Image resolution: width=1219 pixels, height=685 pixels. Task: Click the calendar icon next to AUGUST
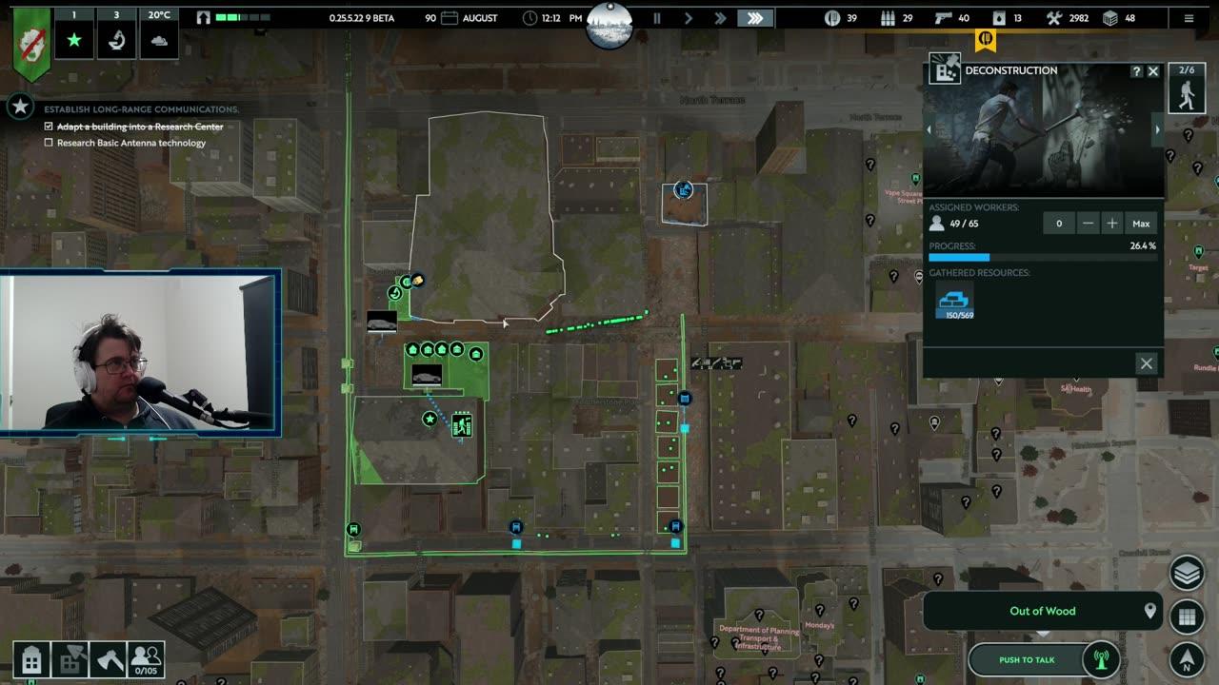tap(450, 18)
